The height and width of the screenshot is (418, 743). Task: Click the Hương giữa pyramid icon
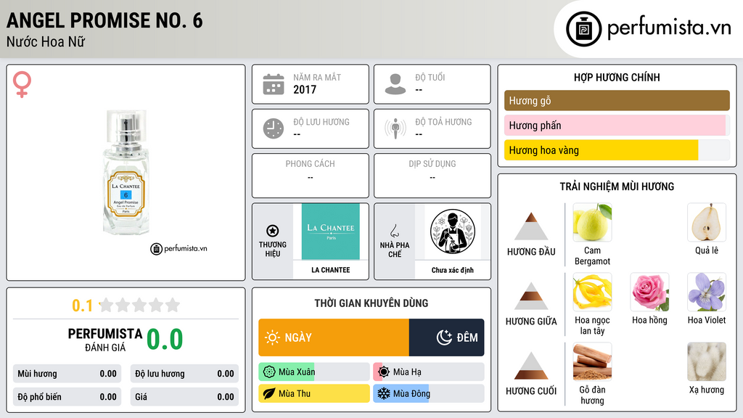[531, 296]
